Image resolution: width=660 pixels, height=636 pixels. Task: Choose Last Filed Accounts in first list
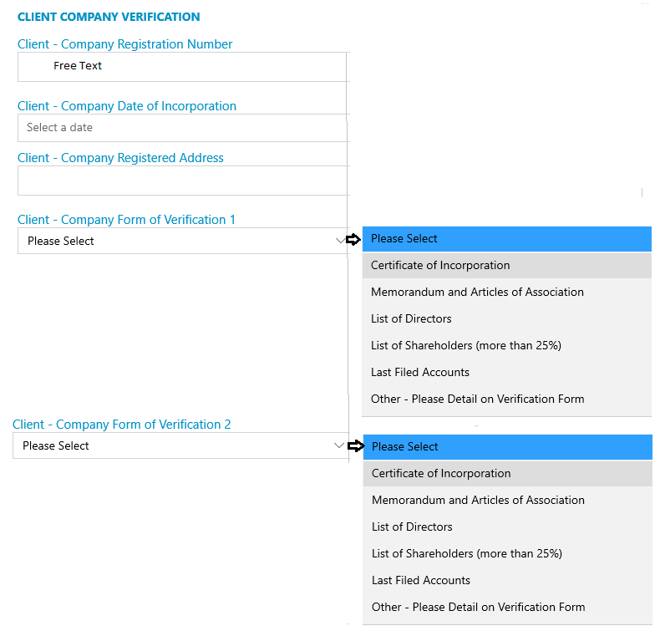(x=507, y=373)
